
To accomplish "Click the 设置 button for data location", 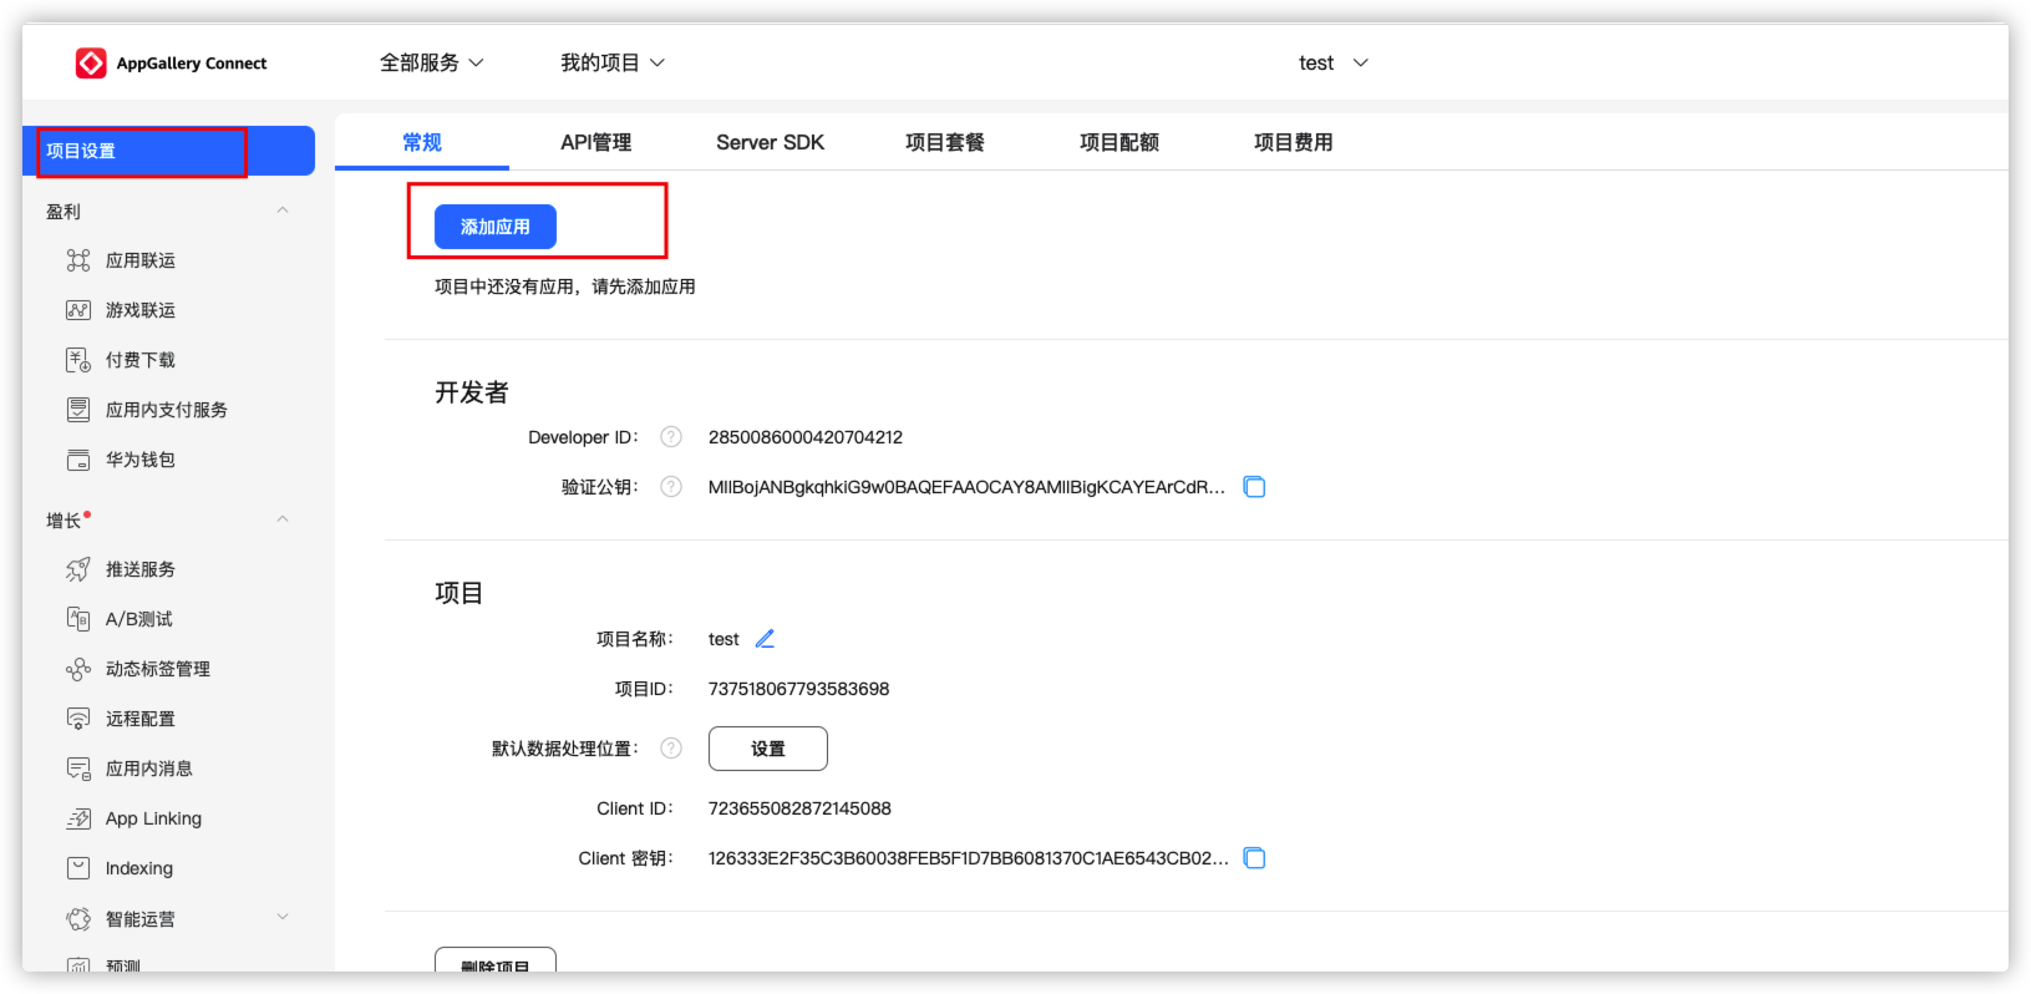I will tap(768, 748).
